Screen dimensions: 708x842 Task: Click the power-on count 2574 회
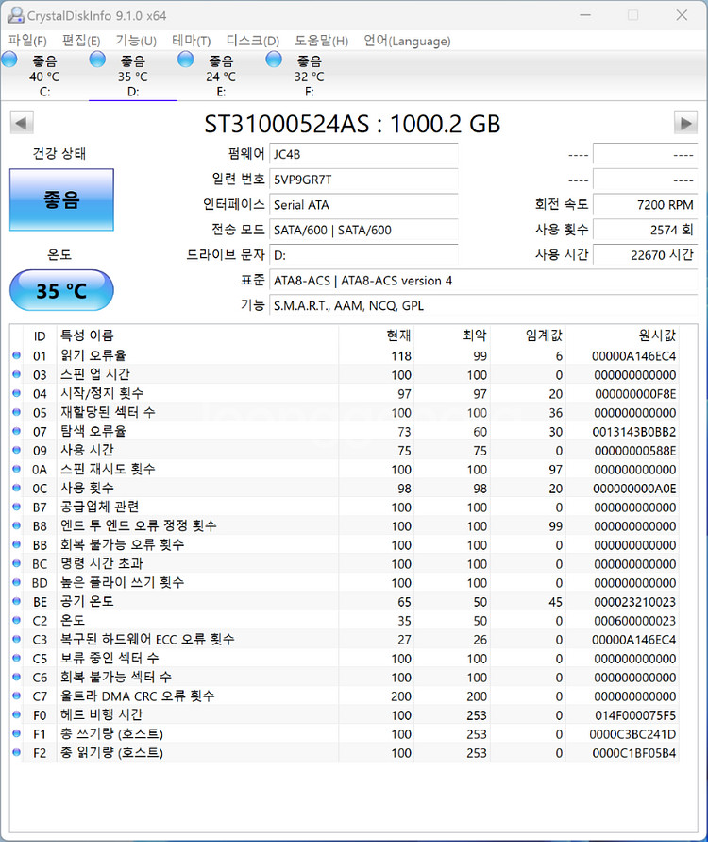645,231
